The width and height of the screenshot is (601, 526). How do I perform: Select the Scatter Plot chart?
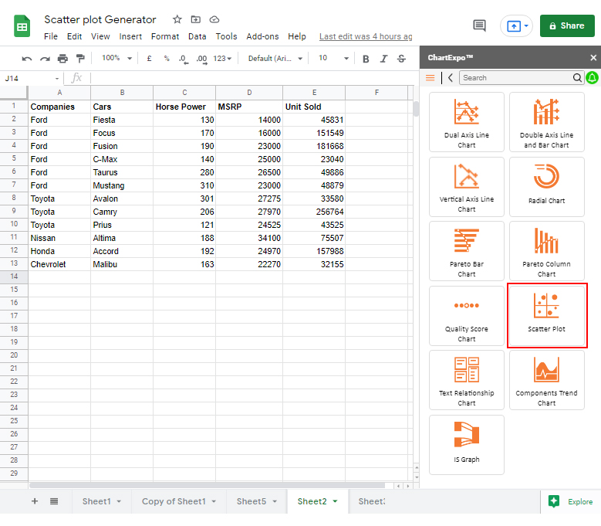point(546,316)
